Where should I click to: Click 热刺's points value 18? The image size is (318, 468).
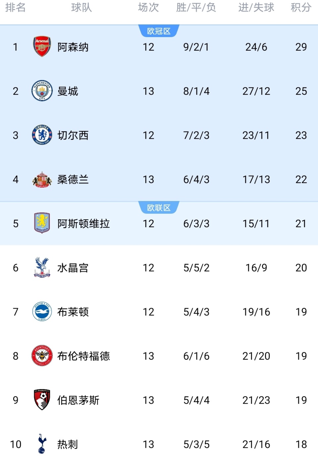coord(301,444)
